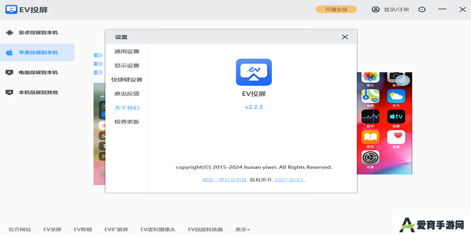The width and height of the screenshot is (471, 235).
Task: Click the Maps app icon on phone preview
Action: click(370, 96)
